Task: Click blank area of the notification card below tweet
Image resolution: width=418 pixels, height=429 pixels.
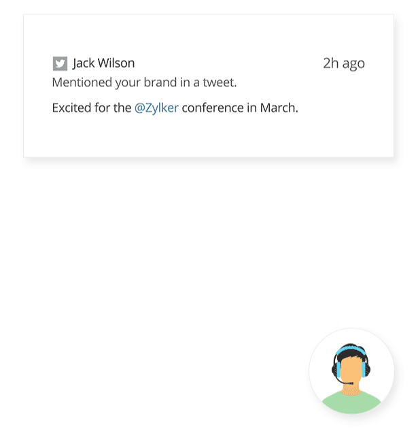Action: point(208,137)
